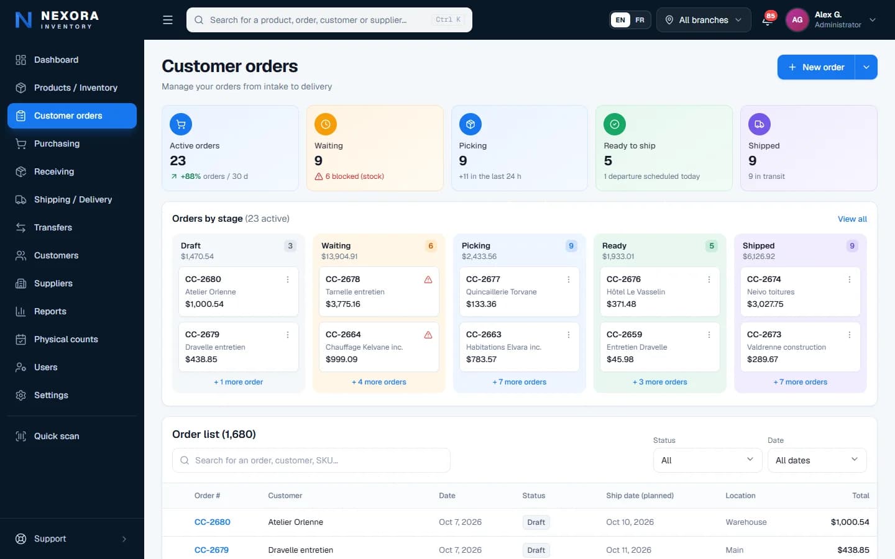Image resolution: width=895 pixels, height=559 pixels.
Task: Open the All branches dropdown
Action: click(704, 20)
